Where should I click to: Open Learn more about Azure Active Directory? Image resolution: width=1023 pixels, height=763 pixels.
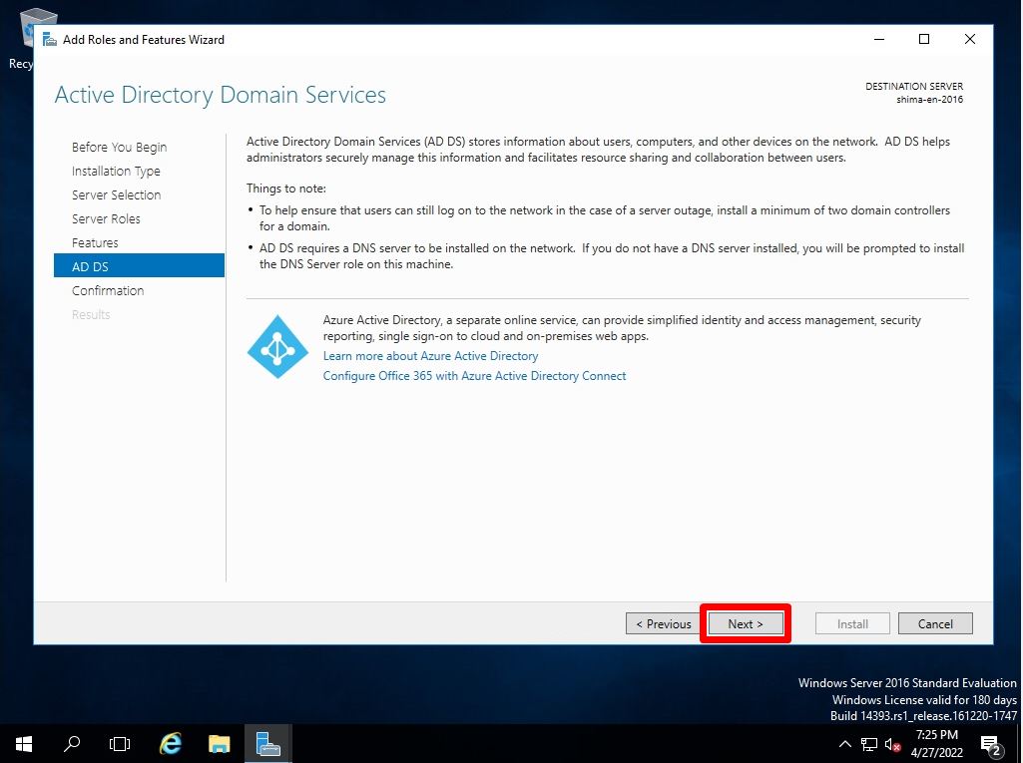pyautogui.click(x=430, y=355)
